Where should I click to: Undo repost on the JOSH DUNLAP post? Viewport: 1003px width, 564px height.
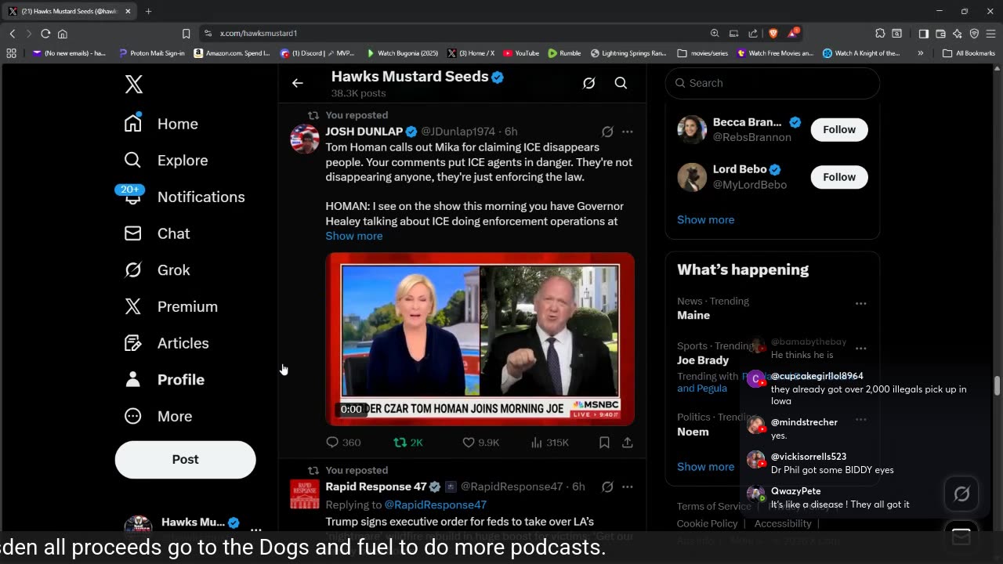[407, 443]
